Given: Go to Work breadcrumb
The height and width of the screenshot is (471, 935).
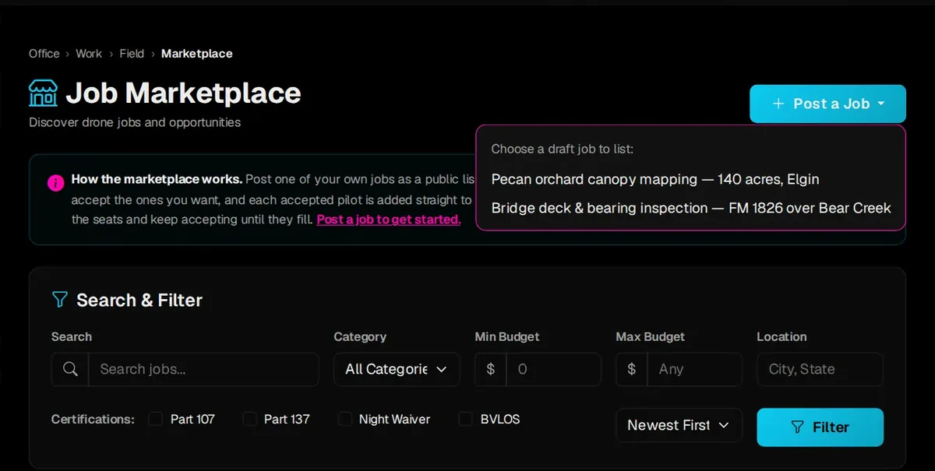Looking at the screenshot, I should (x=89, y=54).
